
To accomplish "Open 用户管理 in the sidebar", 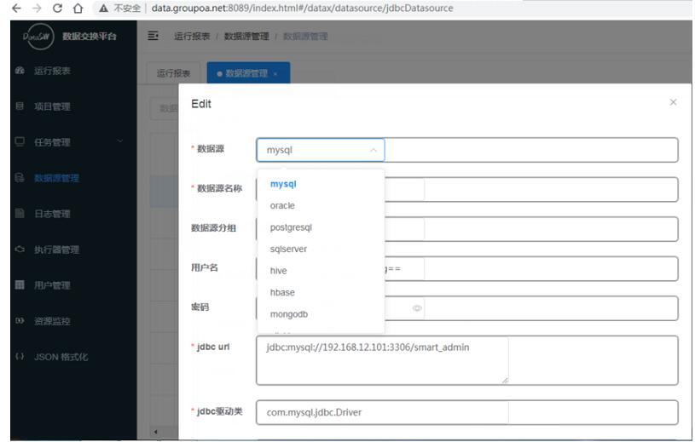I will click(x=52, y=285).
